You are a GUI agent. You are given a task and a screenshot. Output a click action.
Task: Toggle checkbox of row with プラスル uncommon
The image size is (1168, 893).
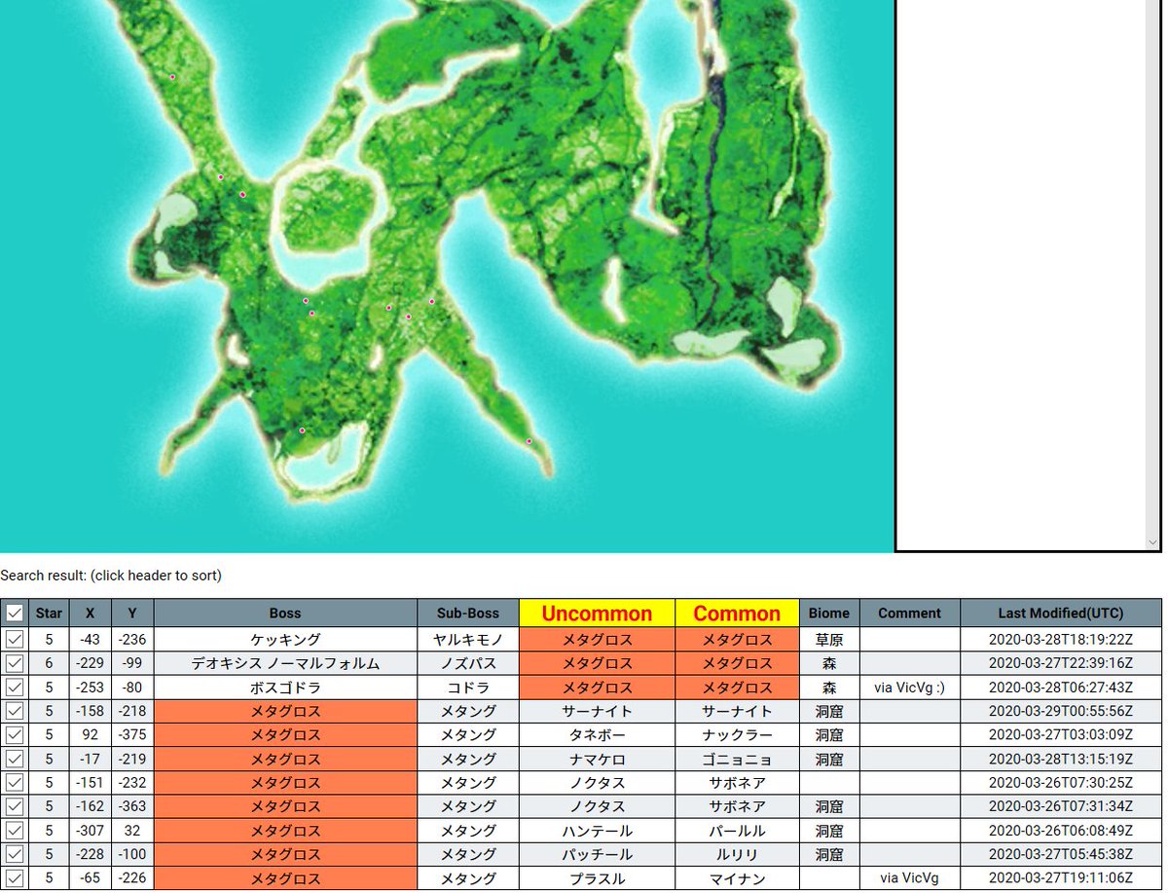tap(15, 878)
